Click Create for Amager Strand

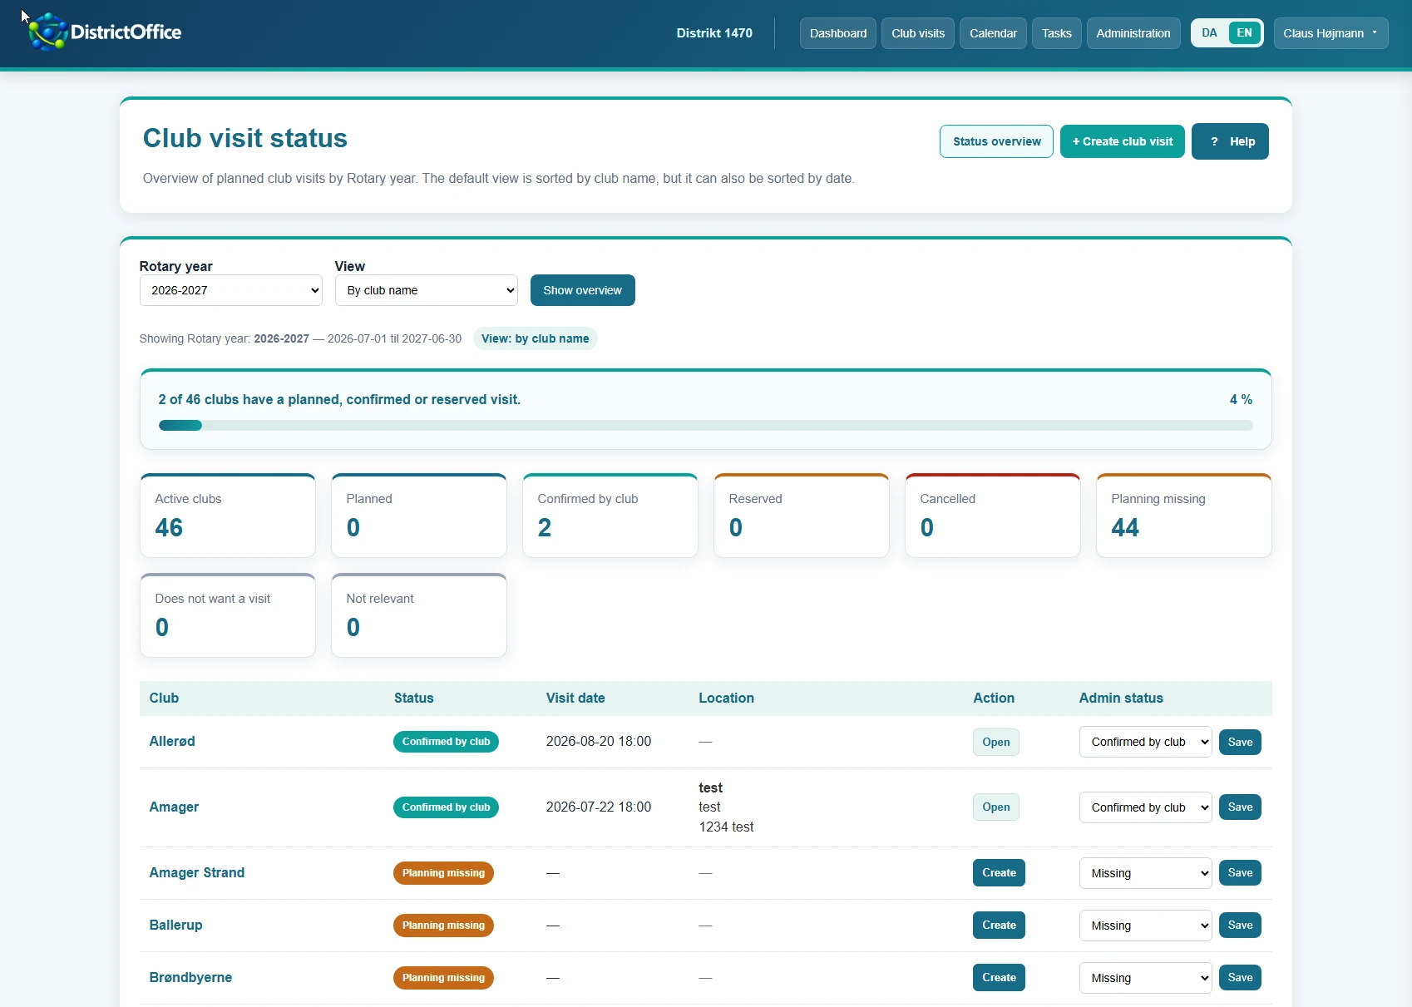point(999,872)
